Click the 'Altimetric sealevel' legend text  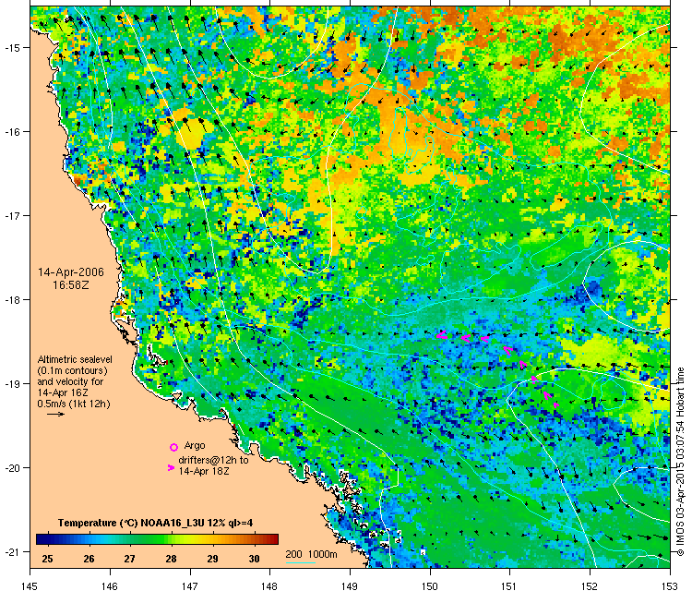pos(75,359)
